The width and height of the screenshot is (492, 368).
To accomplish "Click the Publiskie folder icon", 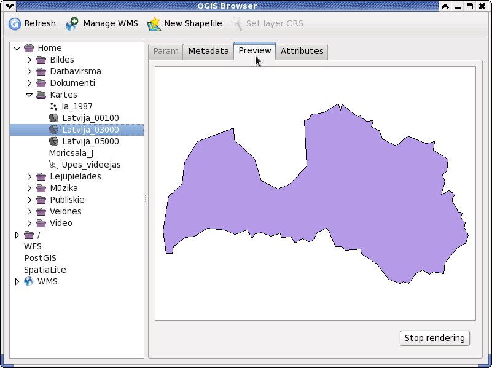I will point(41,200).
